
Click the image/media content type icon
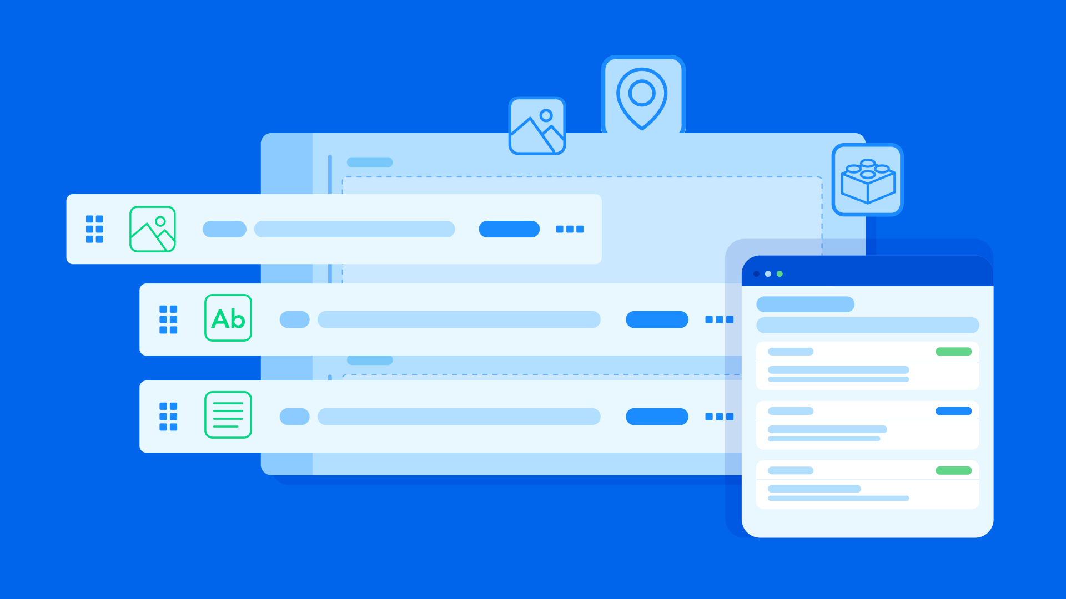coord(151,230)
